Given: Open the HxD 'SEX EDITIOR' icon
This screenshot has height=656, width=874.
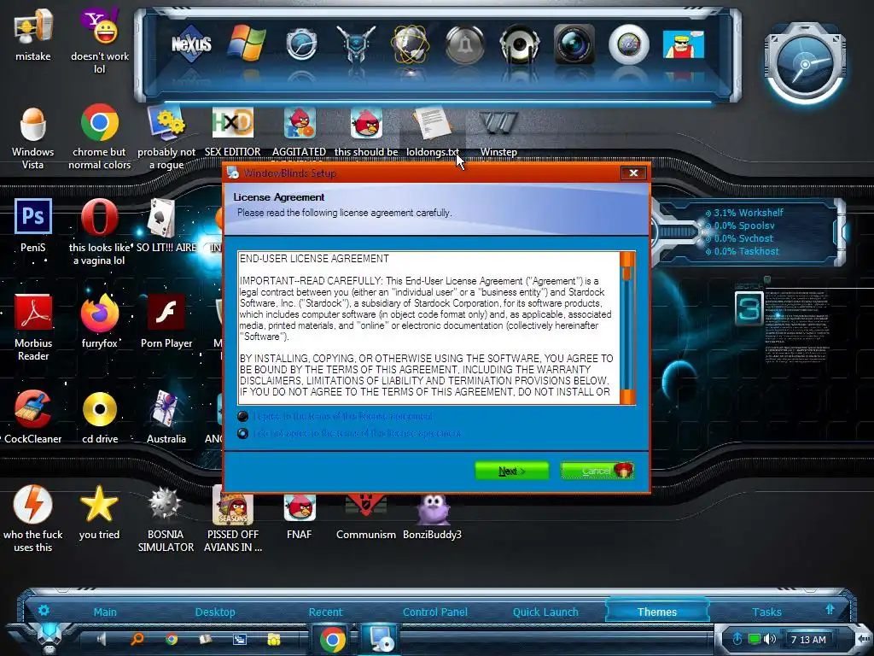Looking at the screenshot, I should click(232, 132).
